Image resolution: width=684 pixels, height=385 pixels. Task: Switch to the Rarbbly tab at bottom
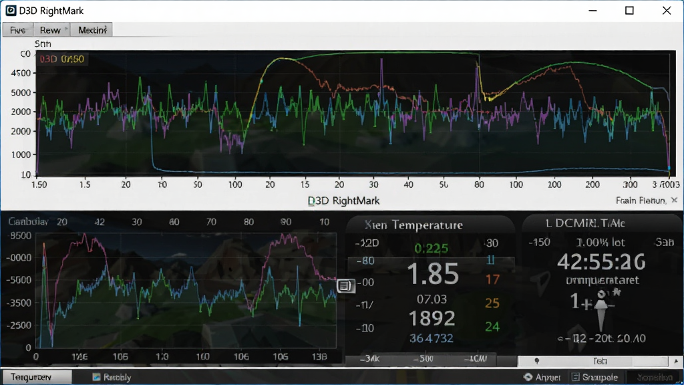coord(112,377)
